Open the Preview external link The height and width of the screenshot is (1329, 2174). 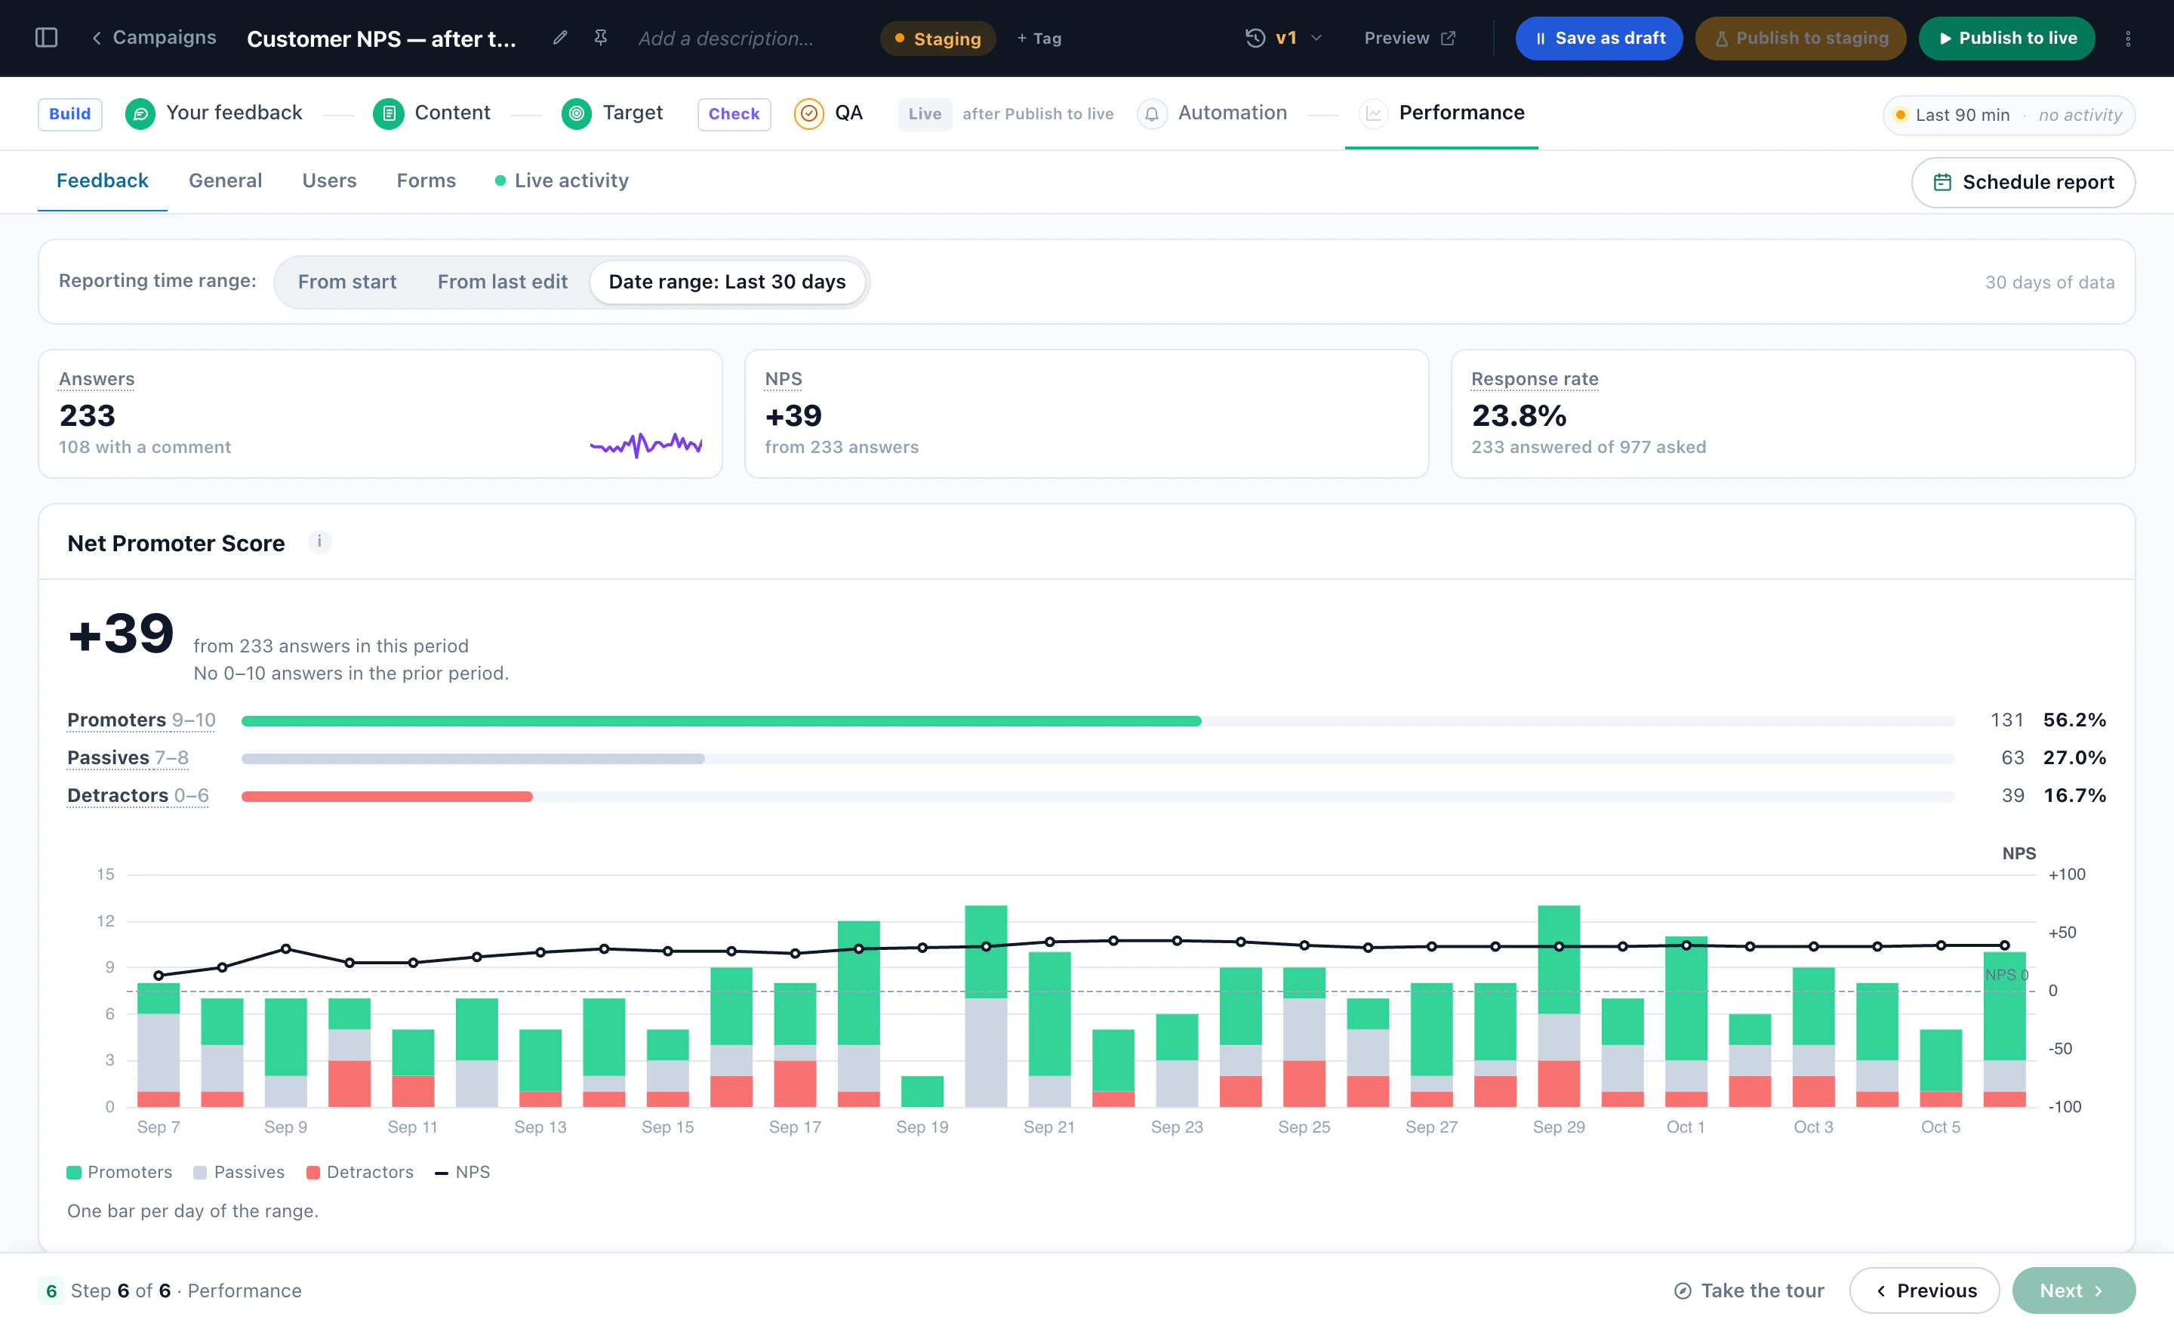(1410, 38)
